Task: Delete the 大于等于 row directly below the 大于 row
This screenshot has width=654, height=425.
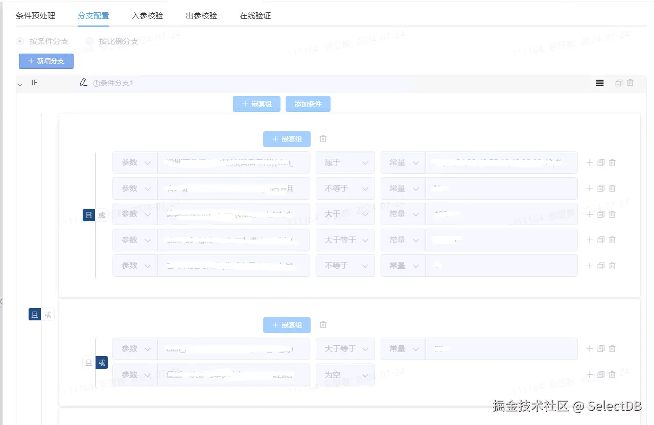Action: pyautogui.click(x=612, y=240)
